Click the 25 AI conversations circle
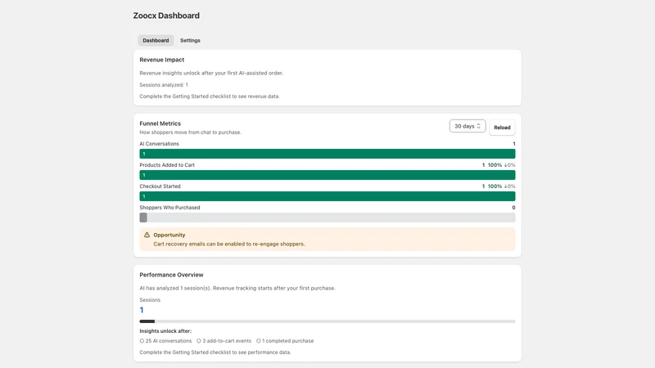Viewport: 655px width, 368px height. pyautogui.click(x=142, y=341)
